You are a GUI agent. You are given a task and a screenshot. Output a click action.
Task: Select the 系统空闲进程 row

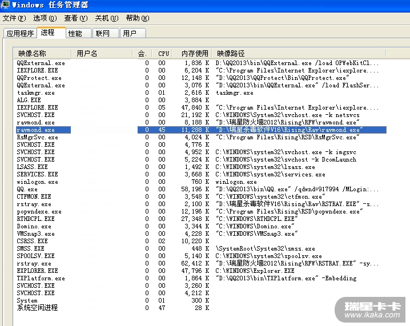coord(37,308)
